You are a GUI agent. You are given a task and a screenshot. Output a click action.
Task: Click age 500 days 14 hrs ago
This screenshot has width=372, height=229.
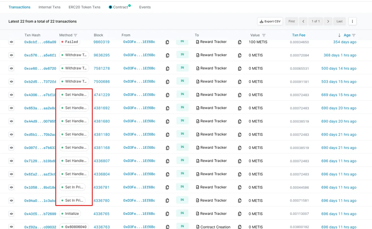click(x=339, y=68)
